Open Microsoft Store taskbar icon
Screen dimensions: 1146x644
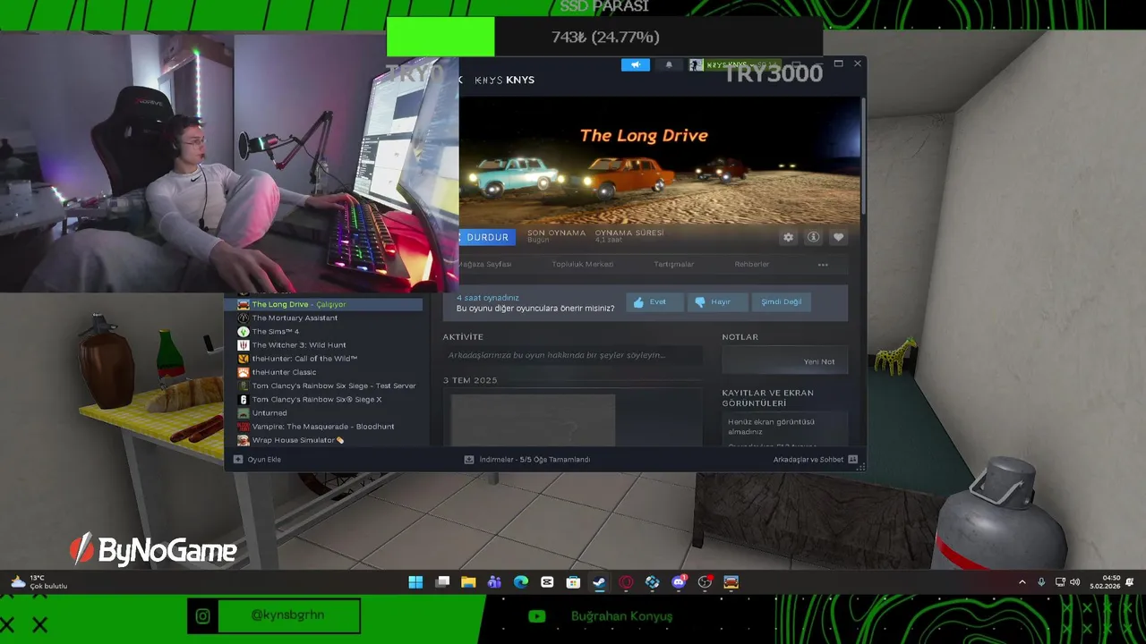tap(573, 582)
